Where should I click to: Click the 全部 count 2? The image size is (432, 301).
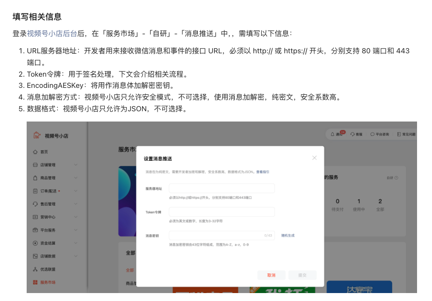[380, 201]
